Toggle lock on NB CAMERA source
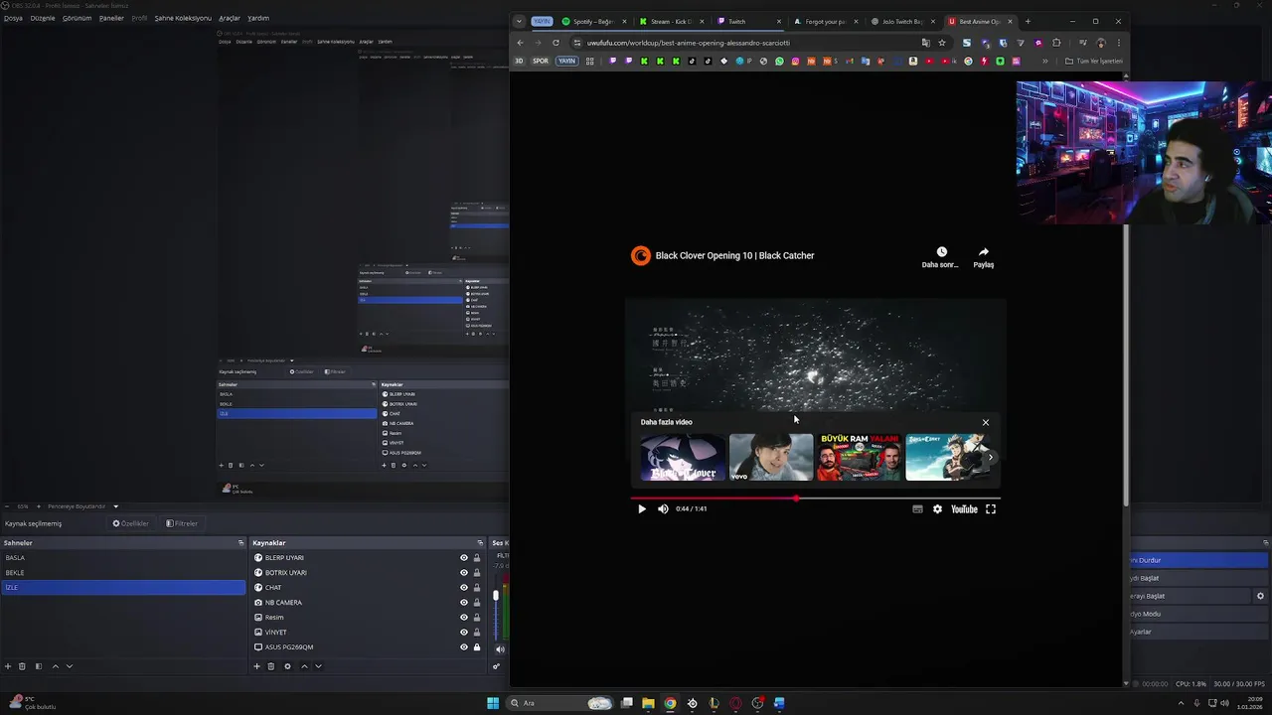The width and height of the screenshot is (1272, 715). pyautogui.click(x=477, y=603)
